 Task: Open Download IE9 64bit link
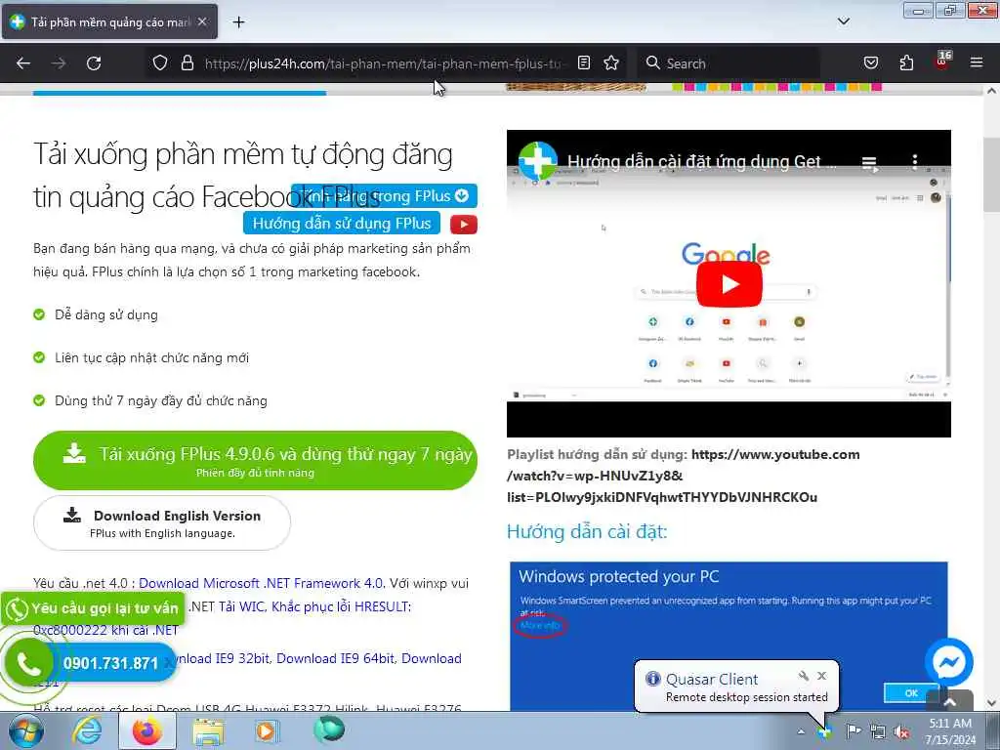click(336, 658)
